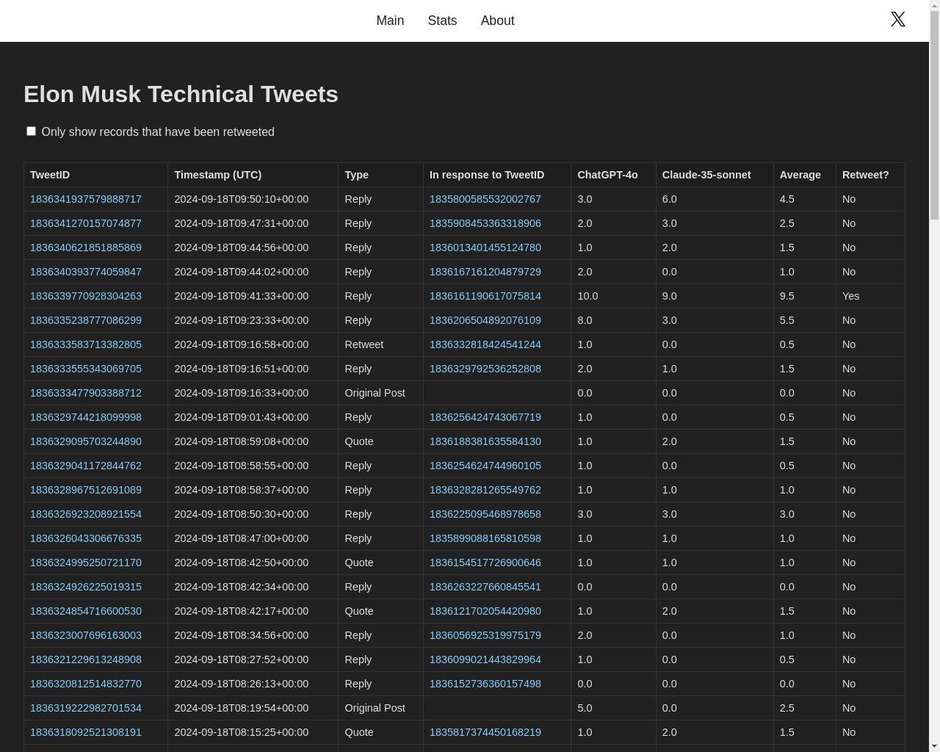The height and width of the screenshot is (752, 940).
Task: Open tweet 1836320812514832770
Action: pyautogui.click(x=86, y=684)
